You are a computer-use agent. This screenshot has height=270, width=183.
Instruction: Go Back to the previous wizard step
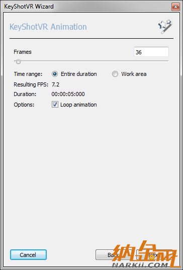113,255
